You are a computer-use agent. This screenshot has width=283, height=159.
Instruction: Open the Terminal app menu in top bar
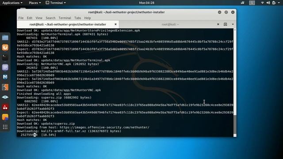56,3
